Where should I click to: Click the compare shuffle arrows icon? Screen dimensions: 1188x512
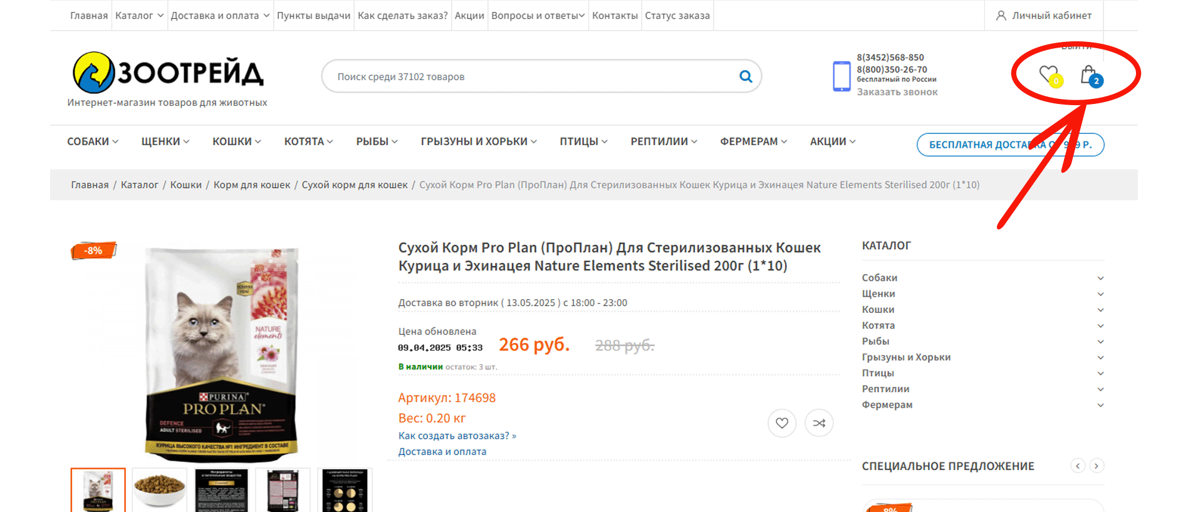[818, 423]
